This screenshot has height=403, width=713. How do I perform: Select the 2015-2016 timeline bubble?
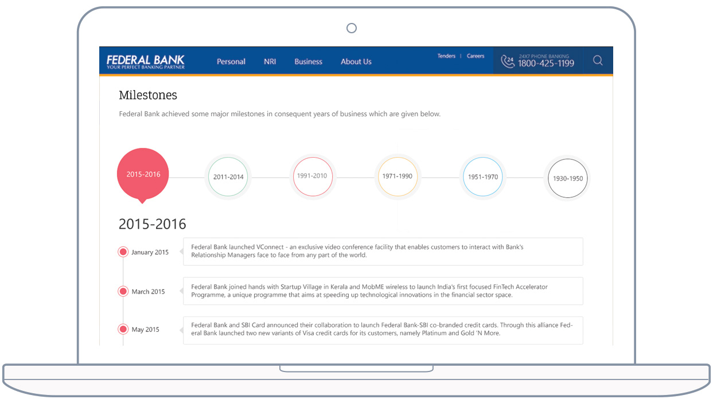click(143, 174)
